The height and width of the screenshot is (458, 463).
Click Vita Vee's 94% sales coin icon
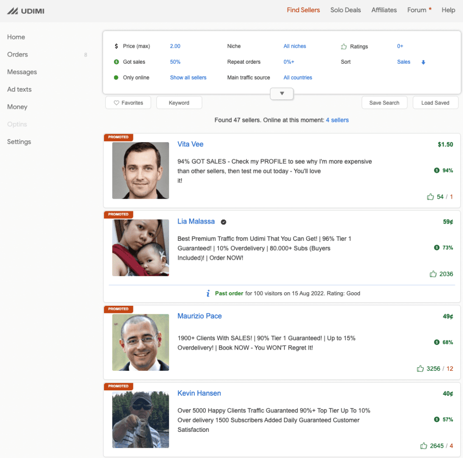(x=437, y=170)
